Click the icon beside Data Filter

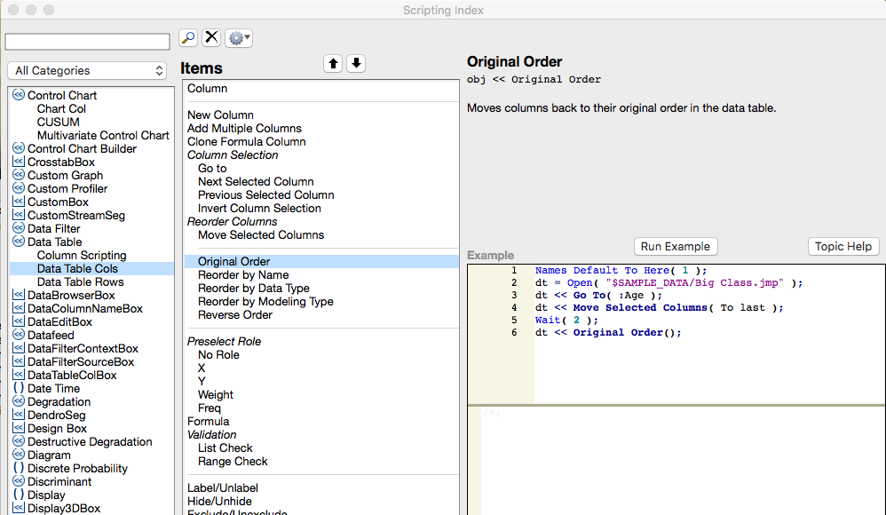19,228
